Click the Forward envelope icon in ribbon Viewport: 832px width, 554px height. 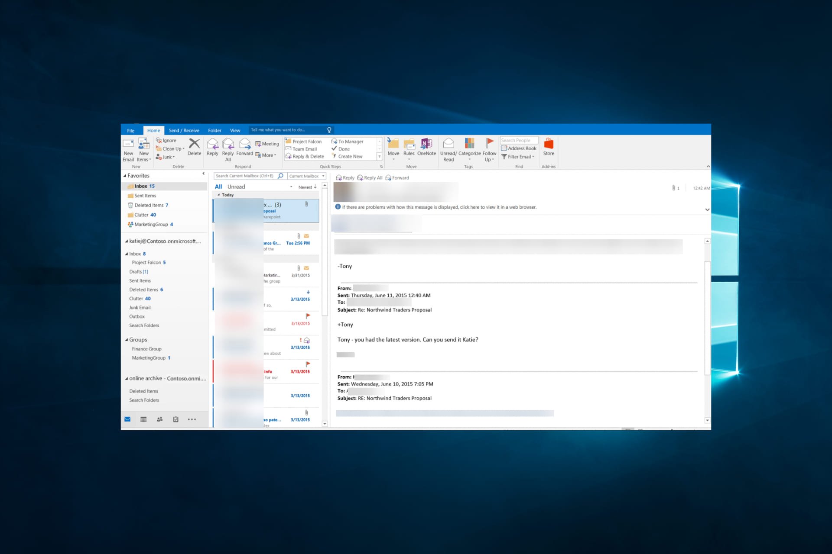pyautogui.click(x=244, y=144)
